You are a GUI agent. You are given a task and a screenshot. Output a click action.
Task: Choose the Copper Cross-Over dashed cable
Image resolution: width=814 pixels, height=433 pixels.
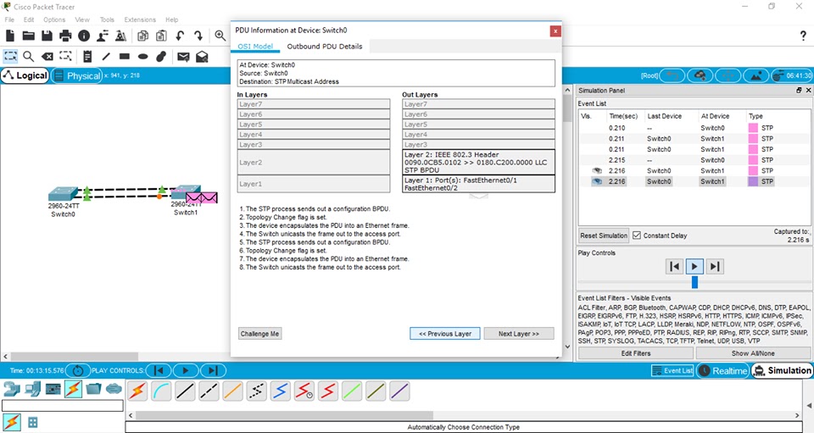(209, 391)
